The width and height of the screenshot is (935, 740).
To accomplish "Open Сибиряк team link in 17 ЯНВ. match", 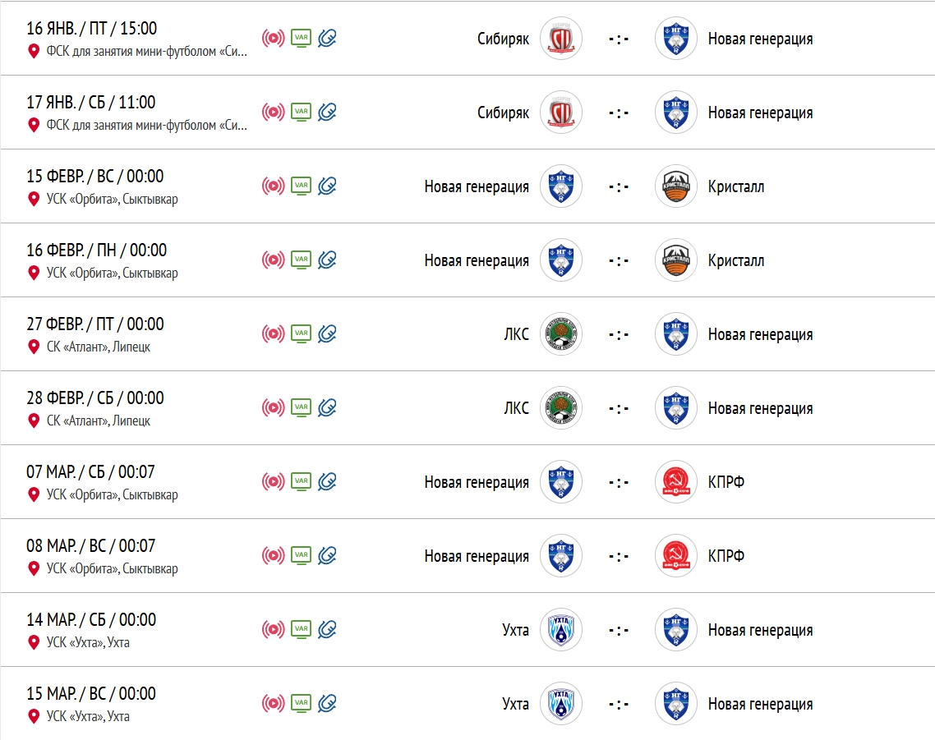I will (503, 113).
